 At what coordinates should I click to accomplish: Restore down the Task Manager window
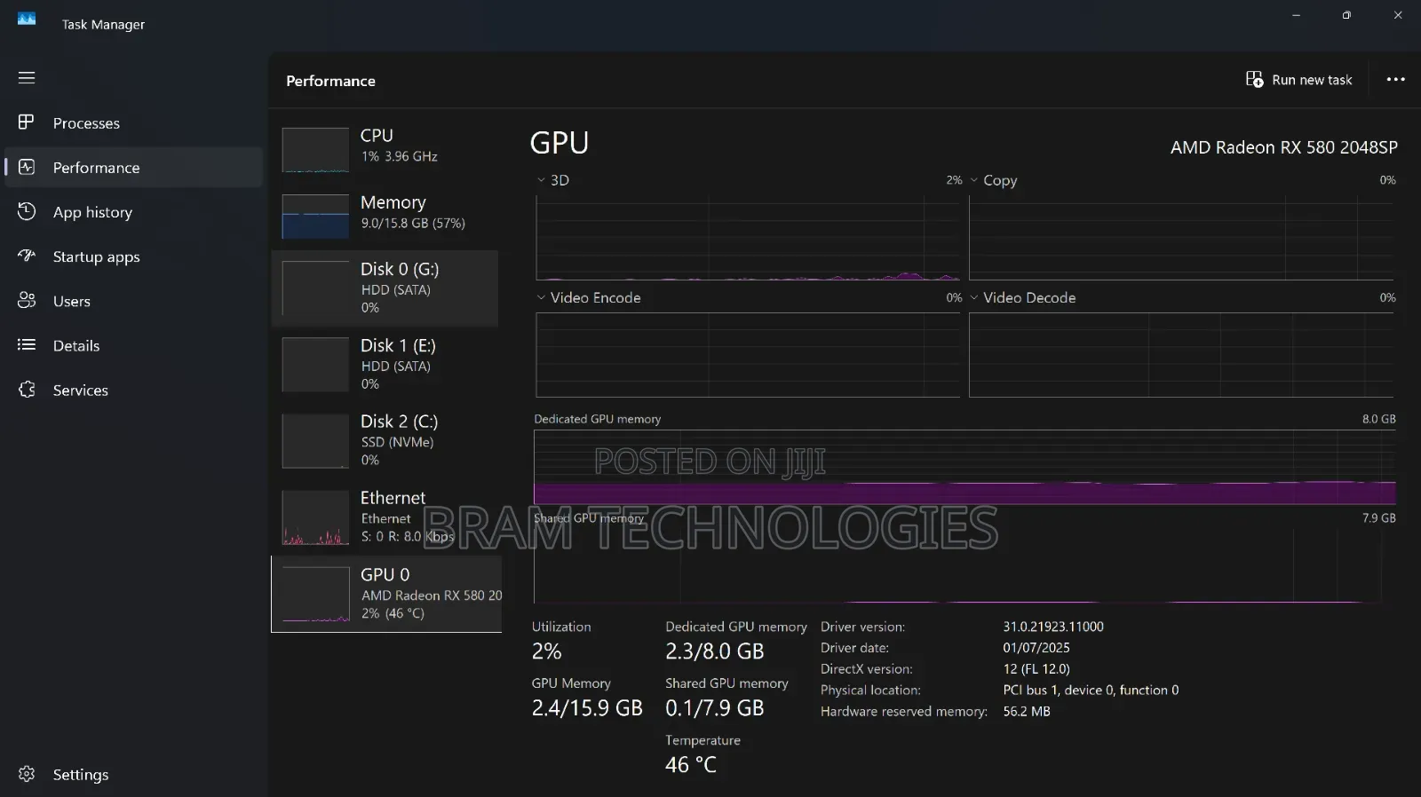tap(1346, 15)
